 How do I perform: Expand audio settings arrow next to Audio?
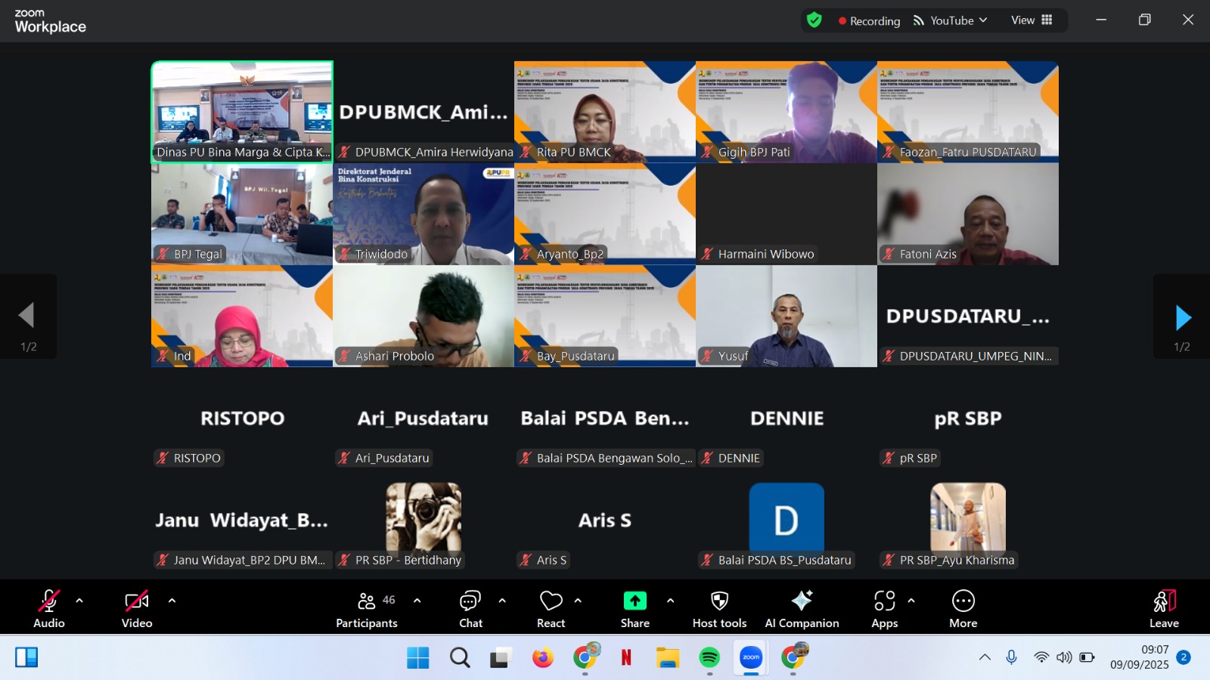pyautogui.click(x=79, y=601)
